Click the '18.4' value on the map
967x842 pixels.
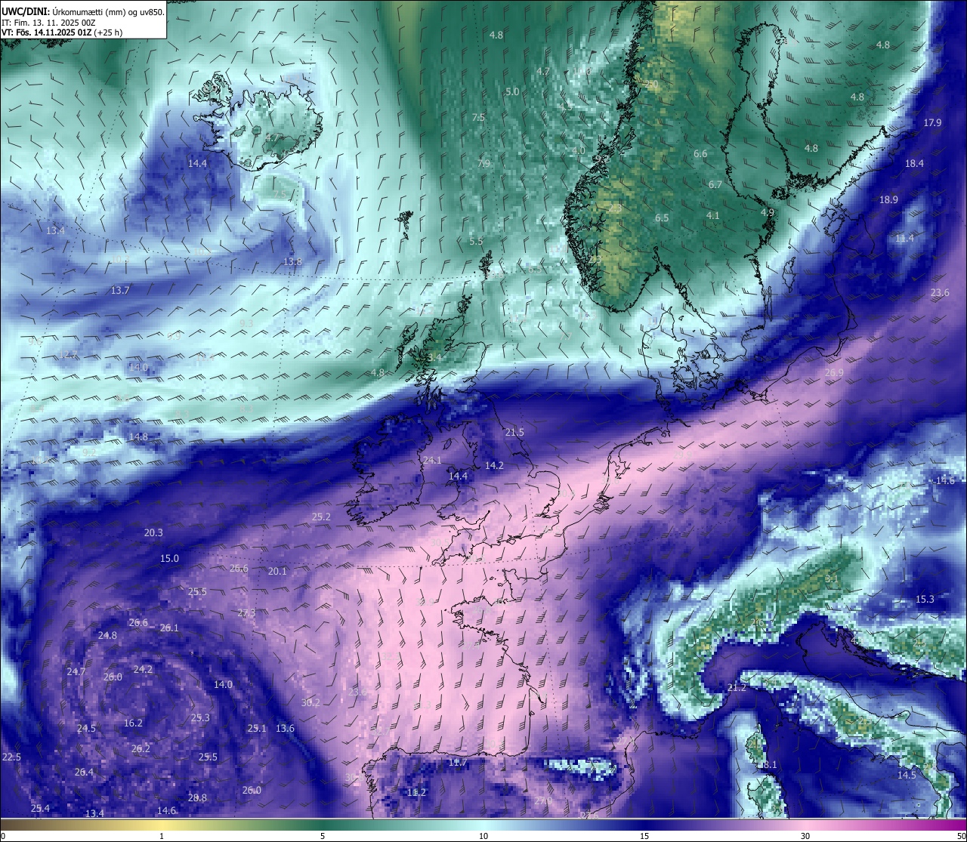[x=914, y=164]
